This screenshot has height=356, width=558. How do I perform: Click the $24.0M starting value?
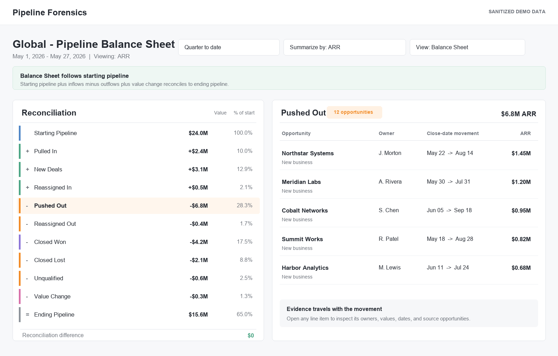pyautogui.click(x=198, y=133)
